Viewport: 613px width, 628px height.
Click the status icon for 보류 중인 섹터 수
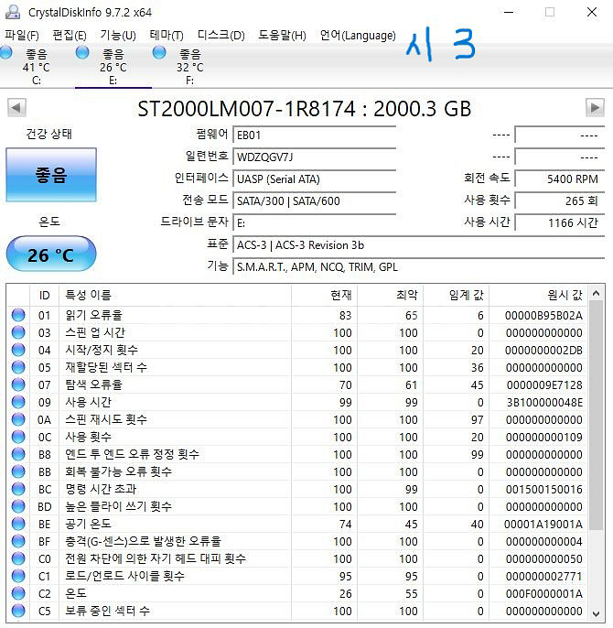(18, 611)
